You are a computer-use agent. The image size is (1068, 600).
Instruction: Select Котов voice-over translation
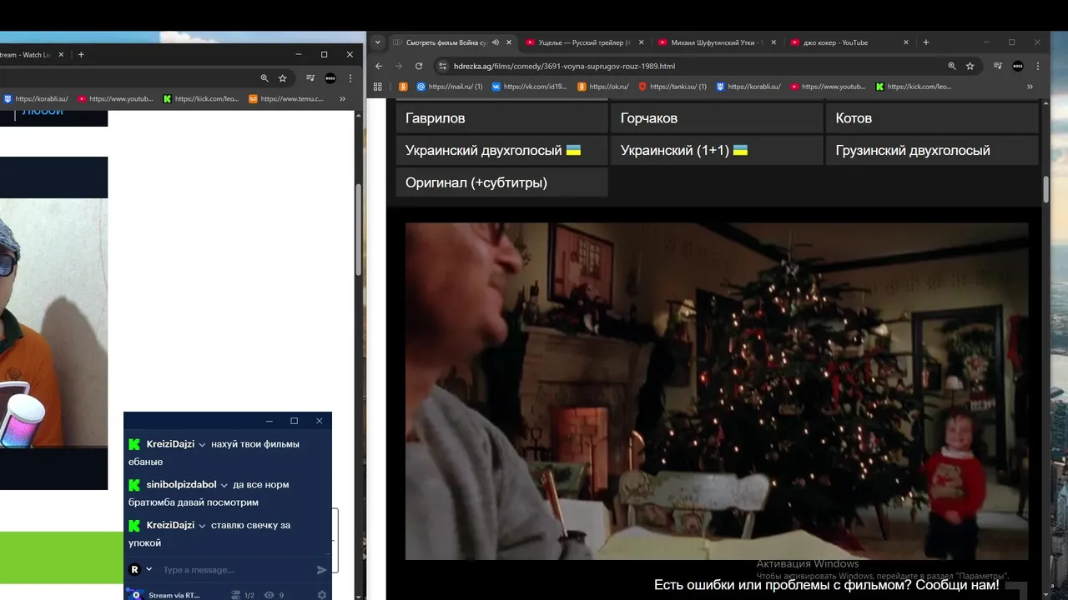[932, 118]
